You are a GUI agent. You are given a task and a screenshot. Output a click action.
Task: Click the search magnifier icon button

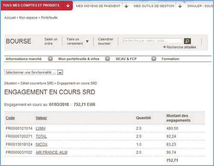187,41
